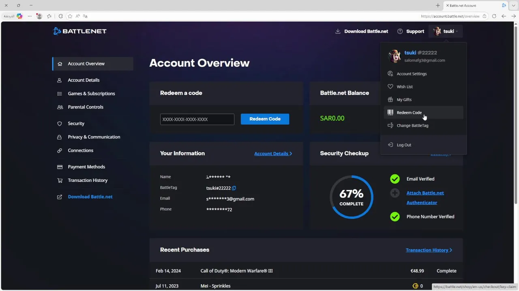Click Download Battle.net link in sidebar

[x=90, y=197]
